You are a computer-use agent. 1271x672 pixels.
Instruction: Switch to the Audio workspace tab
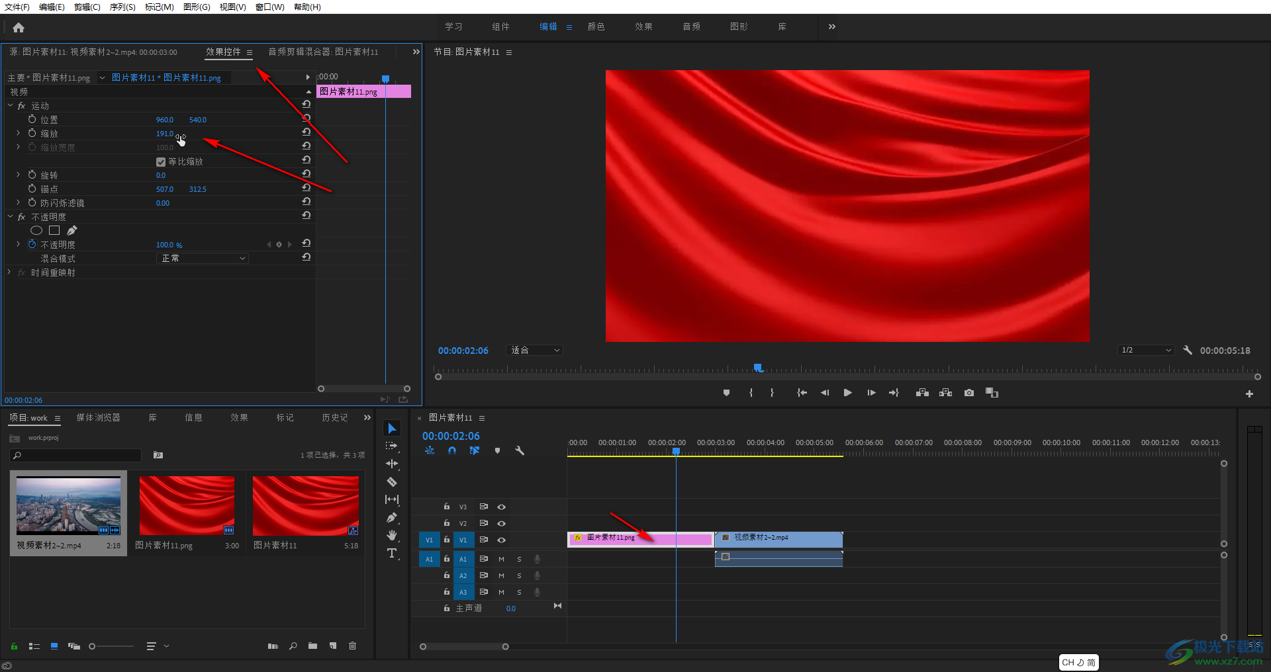pos(692,26)
